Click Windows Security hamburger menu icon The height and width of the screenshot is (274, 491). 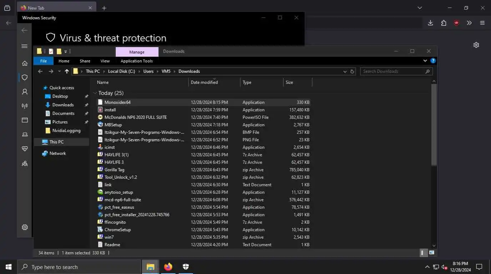(25, 46)
